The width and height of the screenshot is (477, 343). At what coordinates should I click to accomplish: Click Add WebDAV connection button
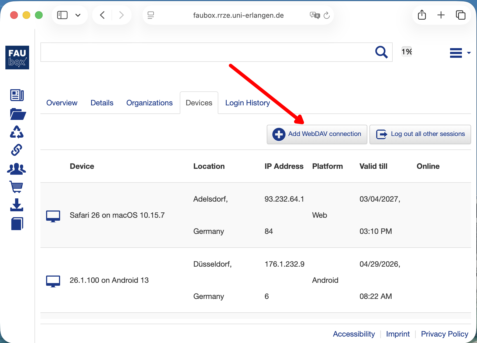coord(317,134)
